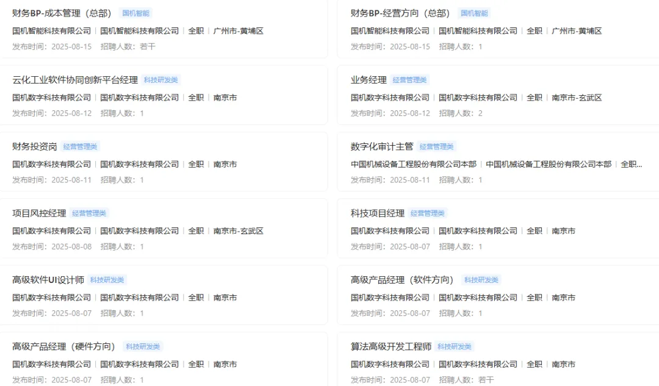
Task: Click the 科技研发类 tag beside 高级产品经理（软件方向）
Action: pyautogui.click(x=481, y=280)
